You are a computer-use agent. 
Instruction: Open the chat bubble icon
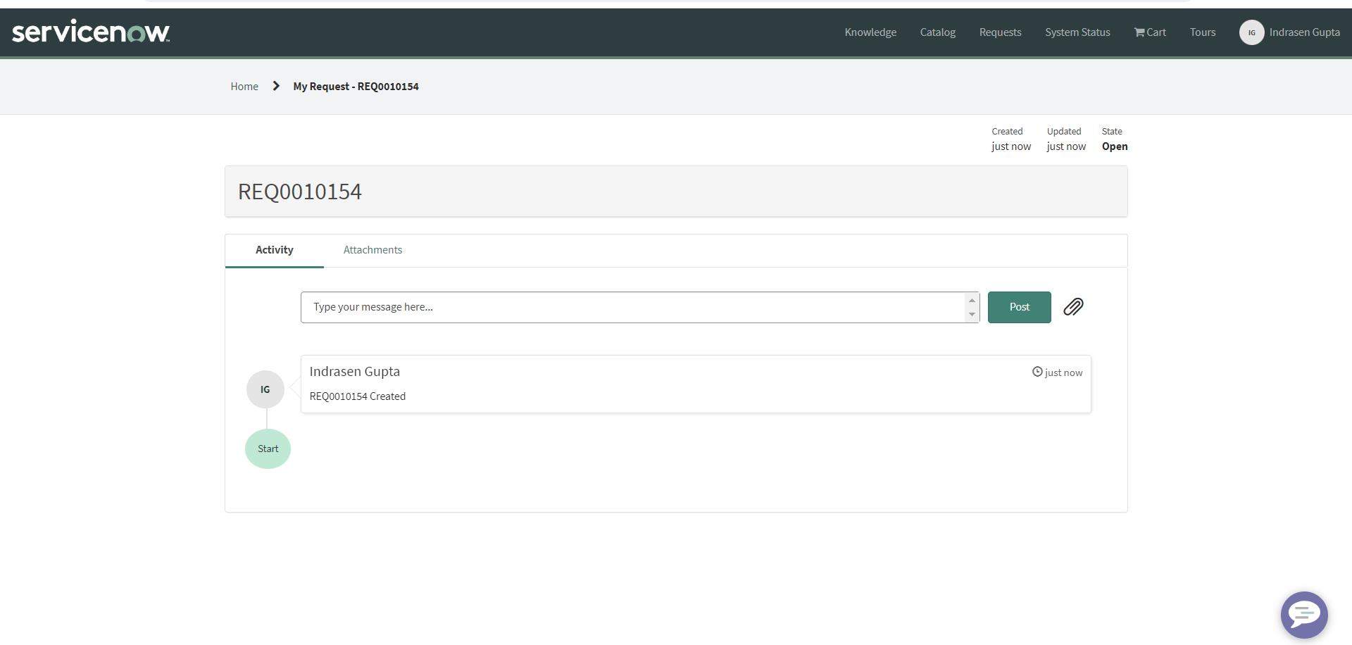tap(1304, 615)
